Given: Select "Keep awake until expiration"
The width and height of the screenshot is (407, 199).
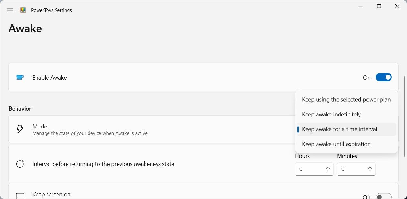Looking at the screenshot, I should (x=336, y=144).
